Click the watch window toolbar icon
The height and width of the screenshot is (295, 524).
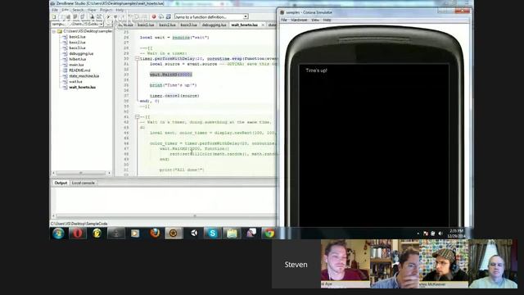(x=169, y=16)
